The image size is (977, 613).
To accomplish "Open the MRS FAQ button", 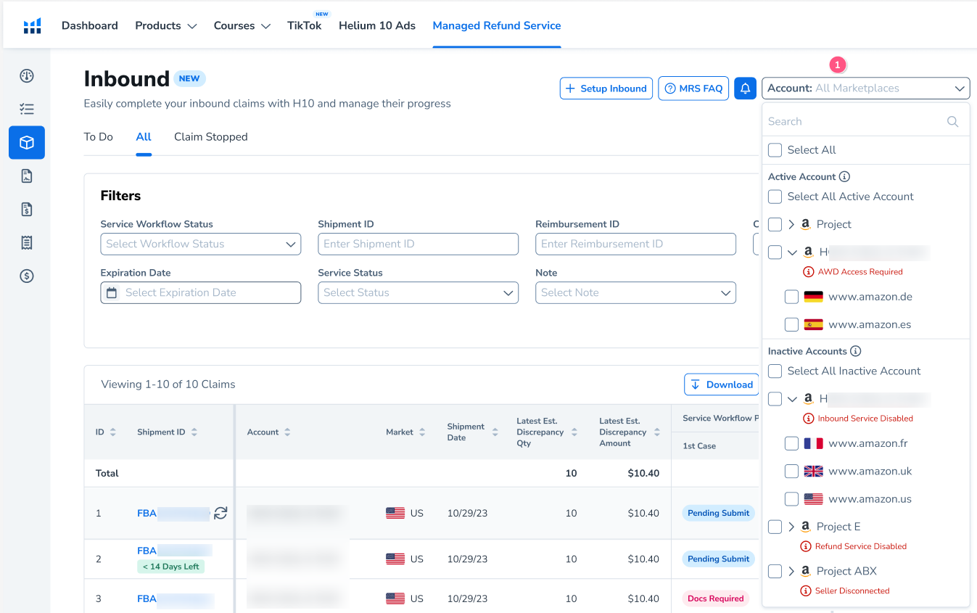I will [693, 89].
